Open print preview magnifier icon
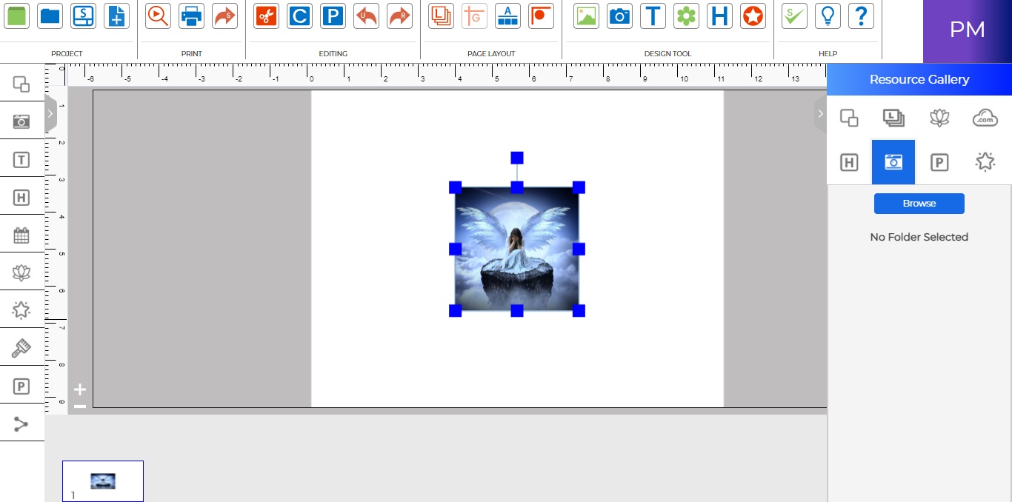 click(158, 16)
